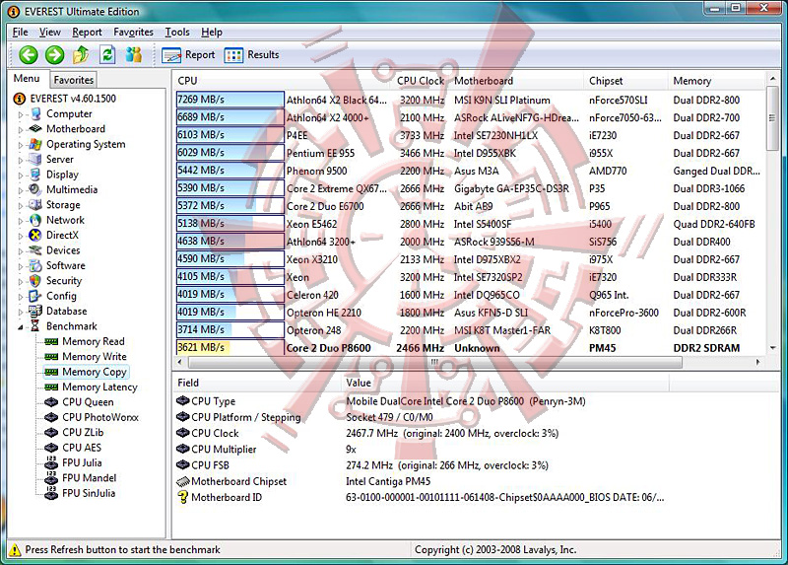The image size is (788, 565).
Task: Select the Computer icon in tree
Action: pyautogui.click(x=35, y=113)
